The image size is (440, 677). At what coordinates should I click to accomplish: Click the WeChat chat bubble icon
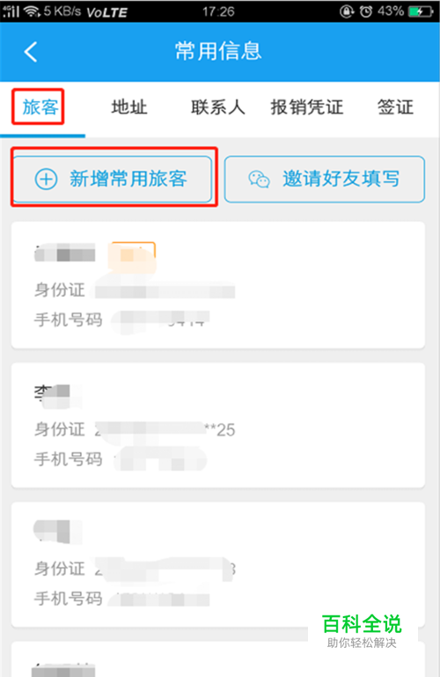coord(260,180)
